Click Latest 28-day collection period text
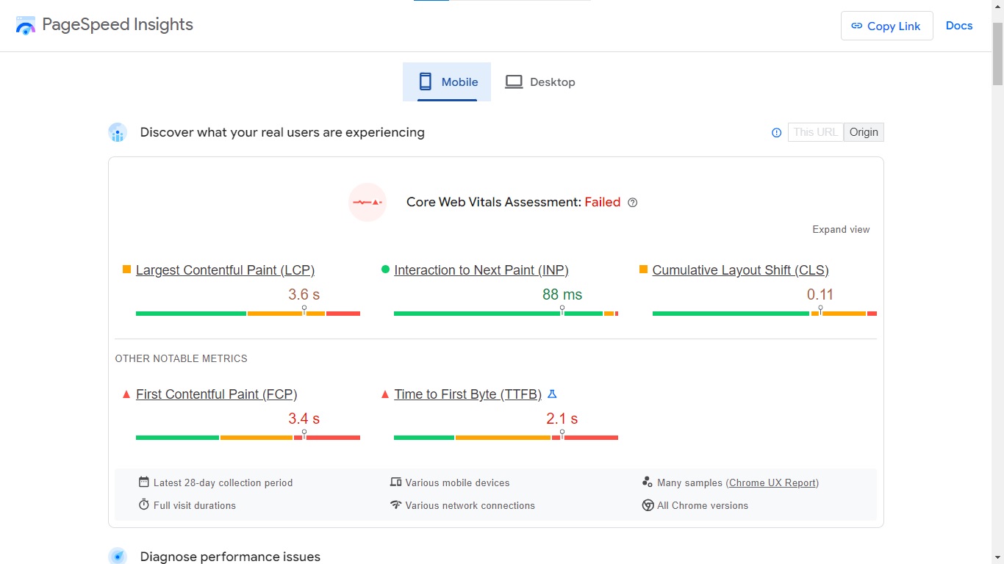1004x564 pixels. click(223, 482)
